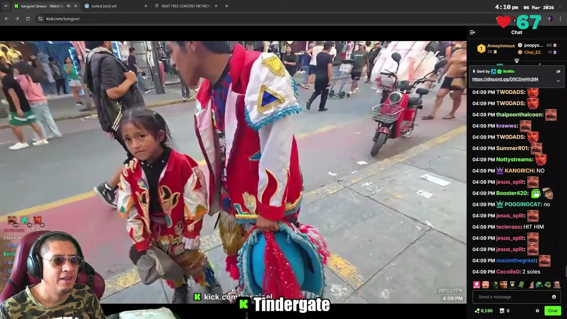
Task: Open the chat shop icon
Action: [502, 311]
